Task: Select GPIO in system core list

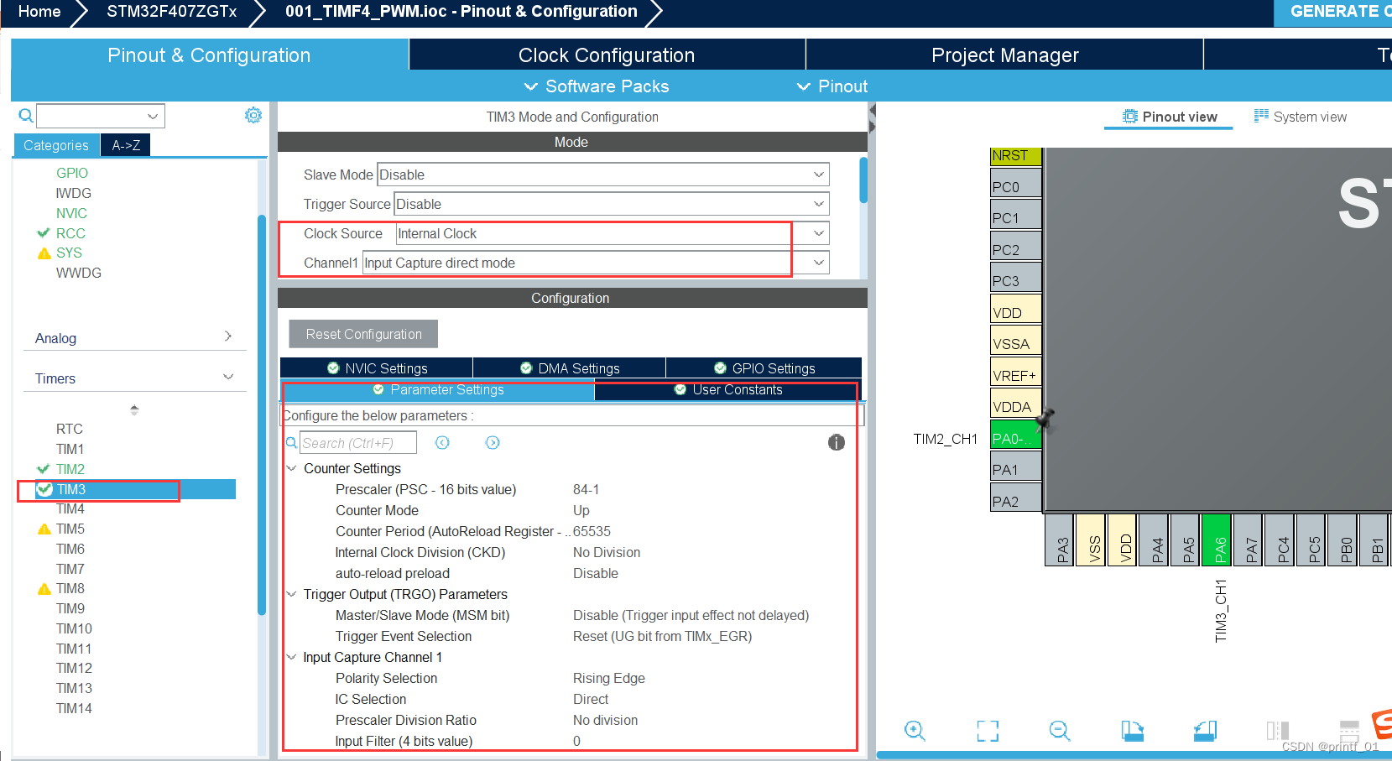Action: (72, 173)
